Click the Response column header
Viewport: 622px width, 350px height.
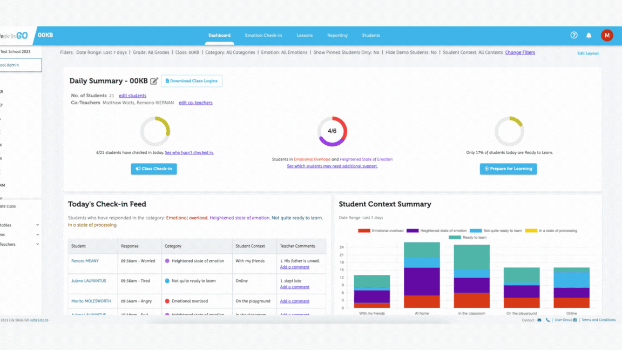pyautogui.click(x=140, y=246)
